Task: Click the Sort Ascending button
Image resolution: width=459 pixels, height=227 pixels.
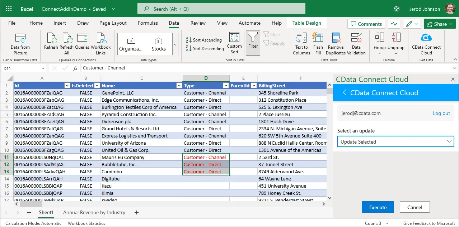Action: (204, 40)
